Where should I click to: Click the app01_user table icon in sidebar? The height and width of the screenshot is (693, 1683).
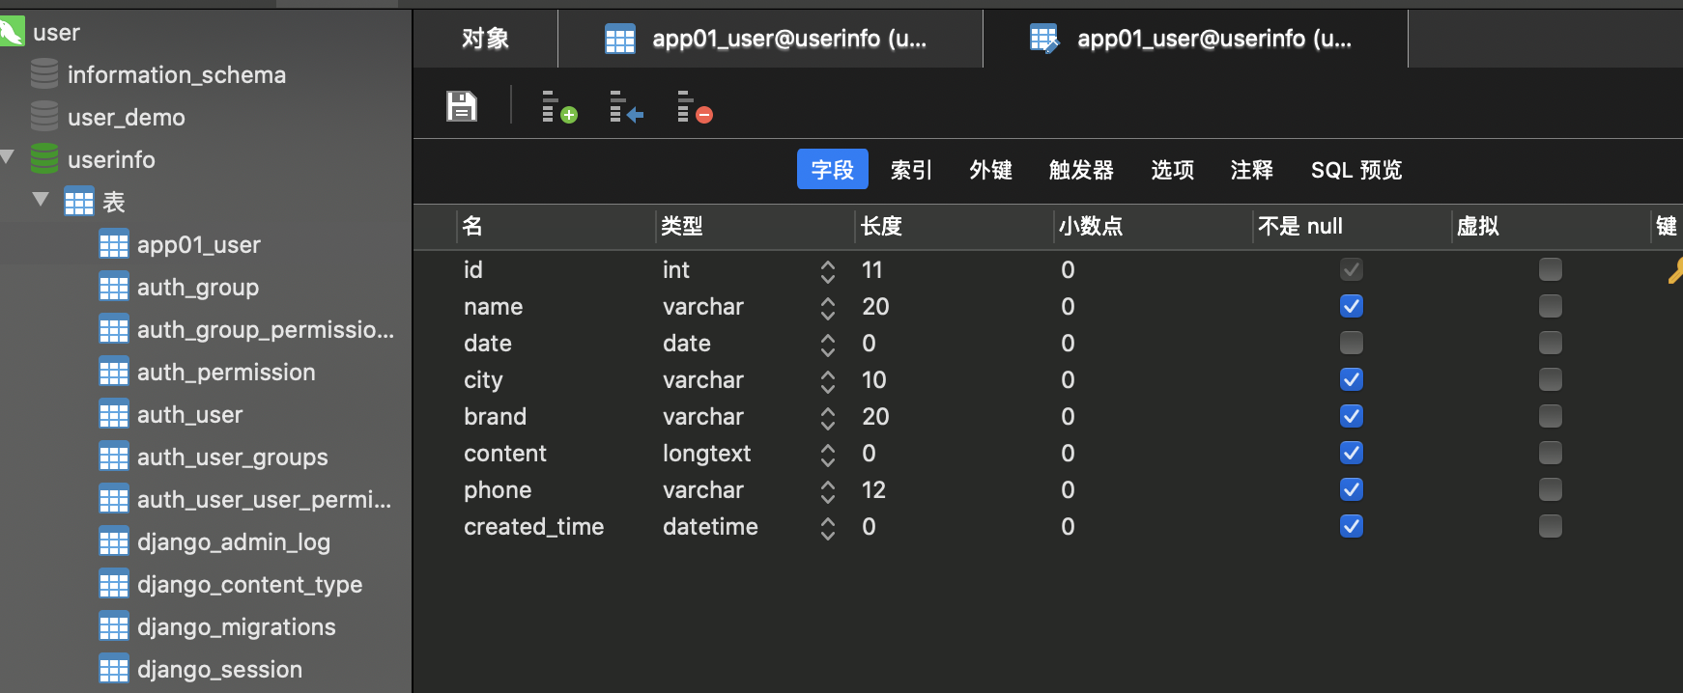(x=114, y=245)
